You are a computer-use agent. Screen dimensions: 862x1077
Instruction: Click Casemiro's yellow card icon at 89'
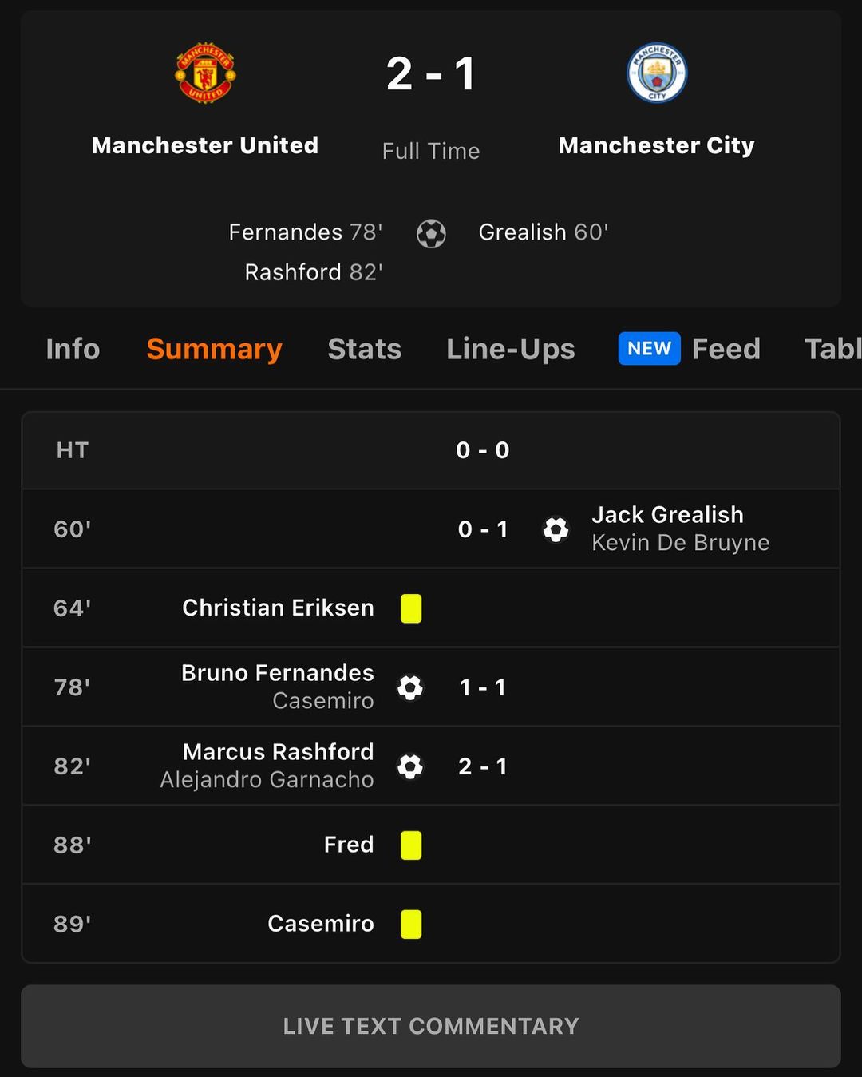pyautogui.click(x=411, y=924)
